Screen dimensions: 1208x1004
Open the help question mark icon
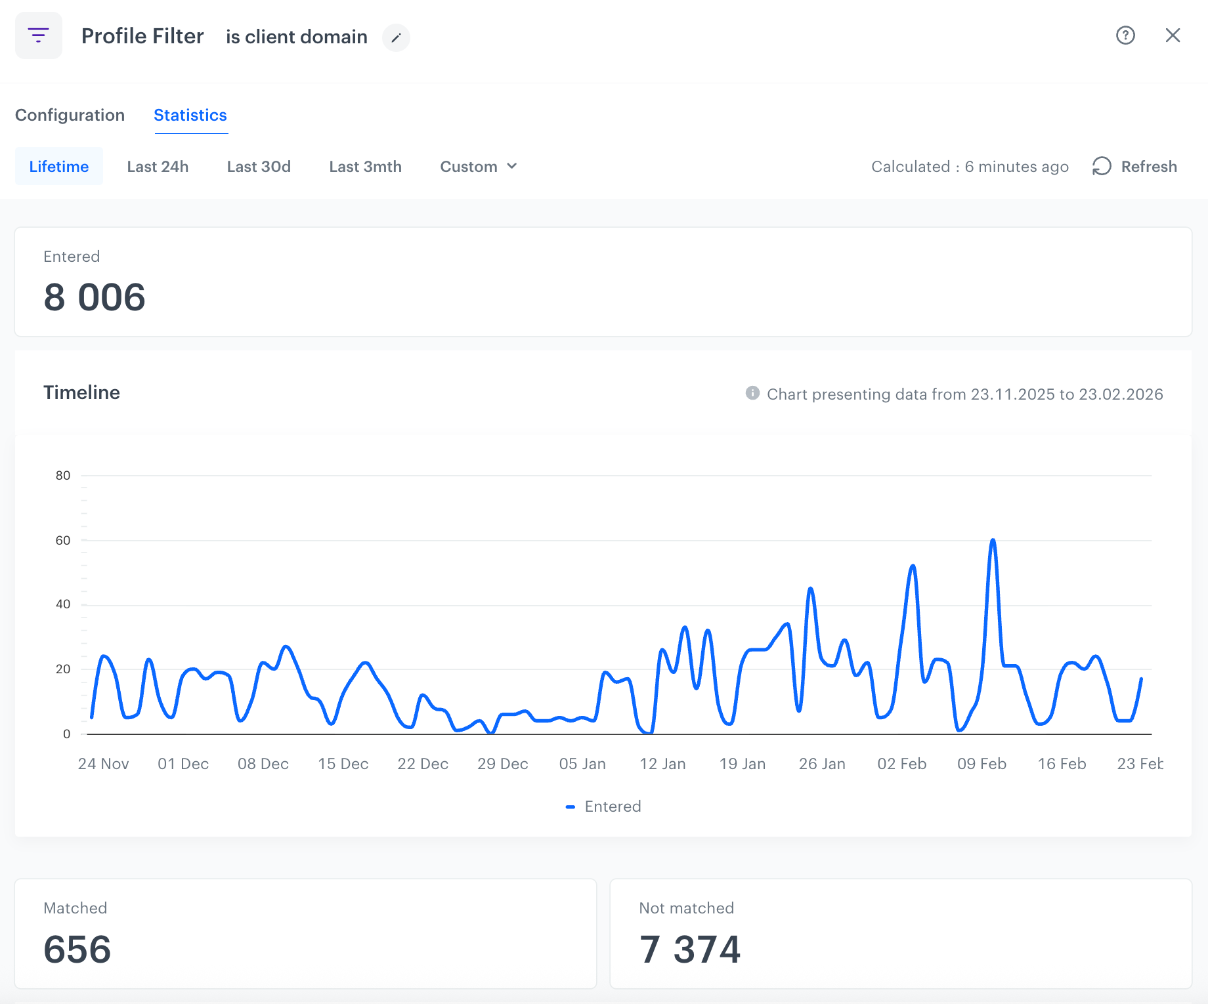1125,35
